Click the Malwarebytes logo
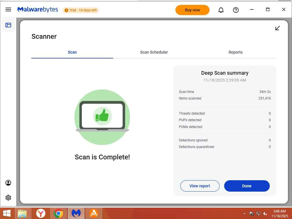 [x=38, y=9]
